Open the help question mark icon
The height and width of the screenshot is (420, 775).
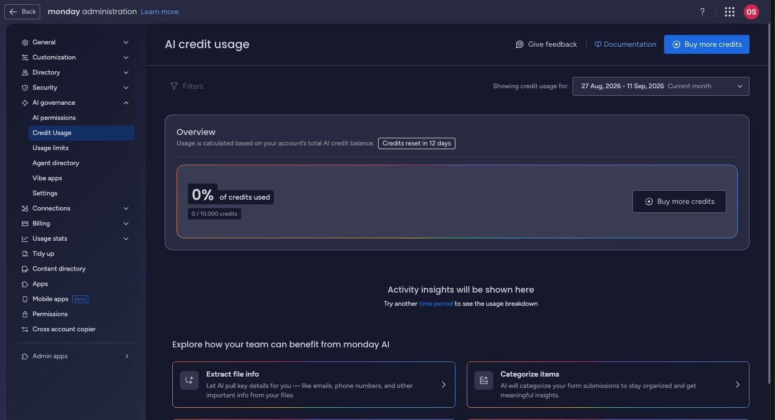[x=702, y=12]
